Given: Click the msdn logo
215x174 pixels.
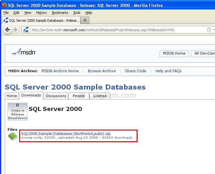Looking at the screenshot, I should point(24,52).
